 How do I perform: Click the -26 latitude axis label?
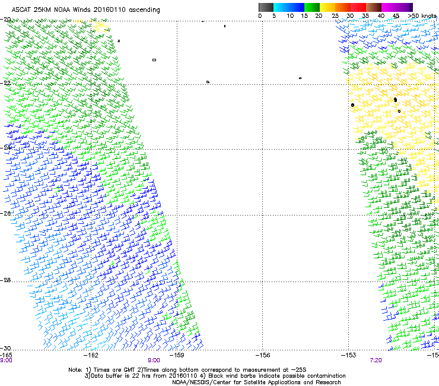coord(5,213)
